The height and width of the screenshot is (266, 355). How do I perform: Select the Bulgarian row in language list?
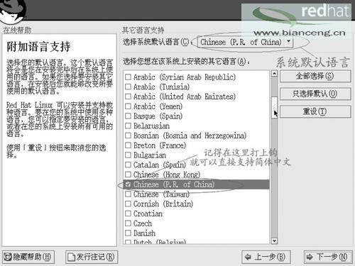tap(197, 155)
